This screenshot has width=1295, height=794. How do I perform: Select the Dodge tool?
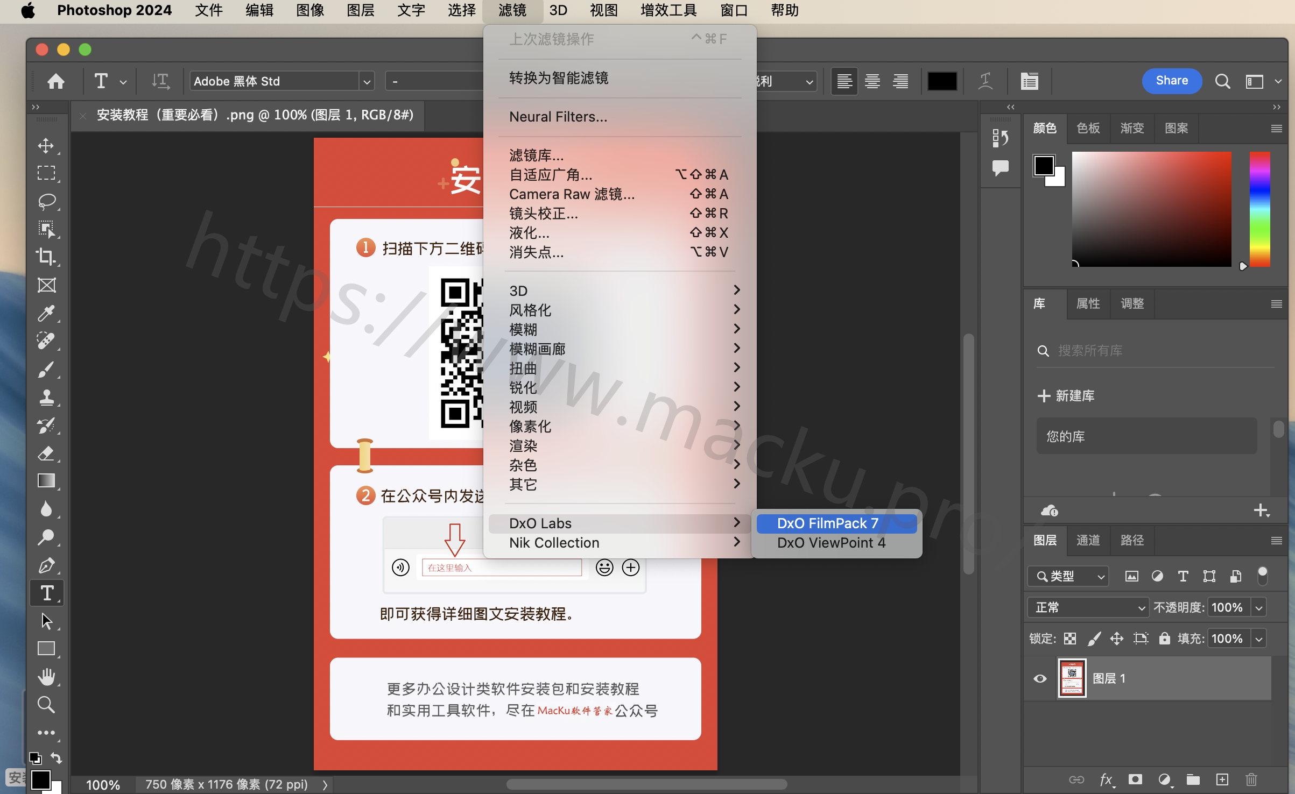click(x=46, y=537)
